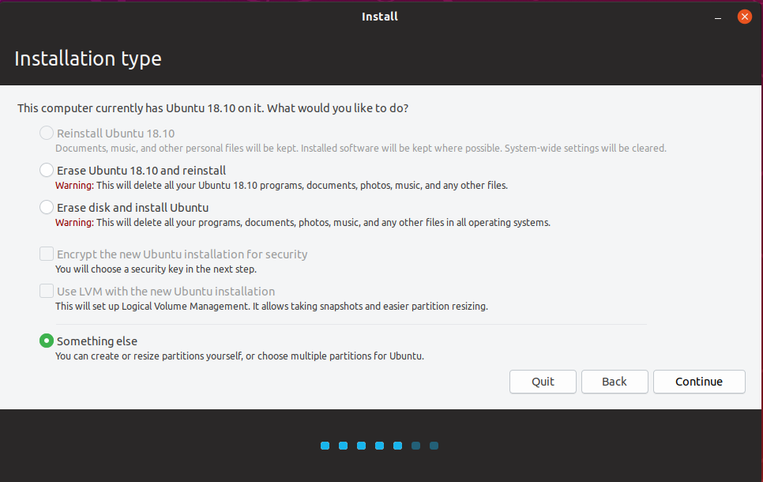Quit the installer using Quit button

543,382
